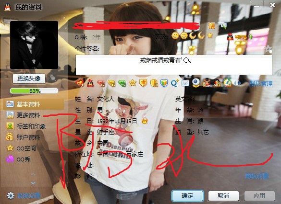Click the 系统设置 gear icon
This screenshot has width=281, height=204.
[x=11, y=195]
